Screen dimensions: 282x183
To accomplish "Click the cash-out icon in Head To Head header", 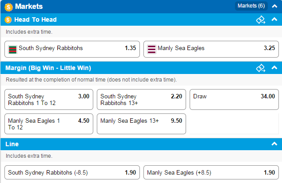I will point(261,20).
